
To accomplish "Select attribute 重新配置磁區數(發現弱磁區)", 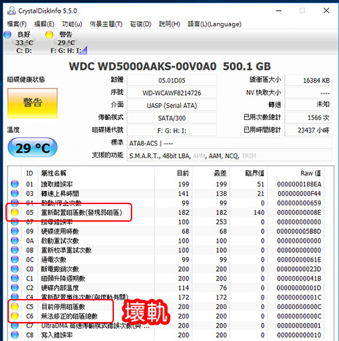I will pos(81,212).
